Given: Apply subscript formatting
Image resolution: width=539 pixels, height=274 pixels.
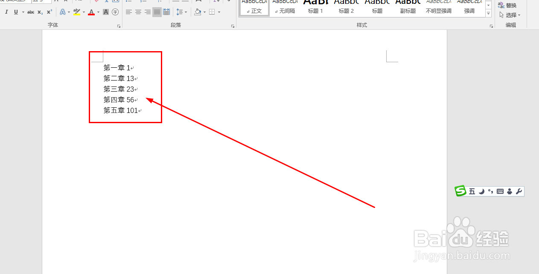Looking at the screenshot, I should (40, 12).
